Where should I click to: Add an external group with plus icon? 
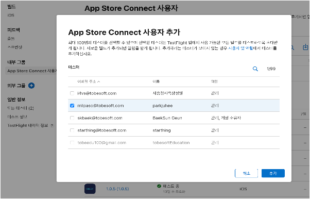(31, 86)
